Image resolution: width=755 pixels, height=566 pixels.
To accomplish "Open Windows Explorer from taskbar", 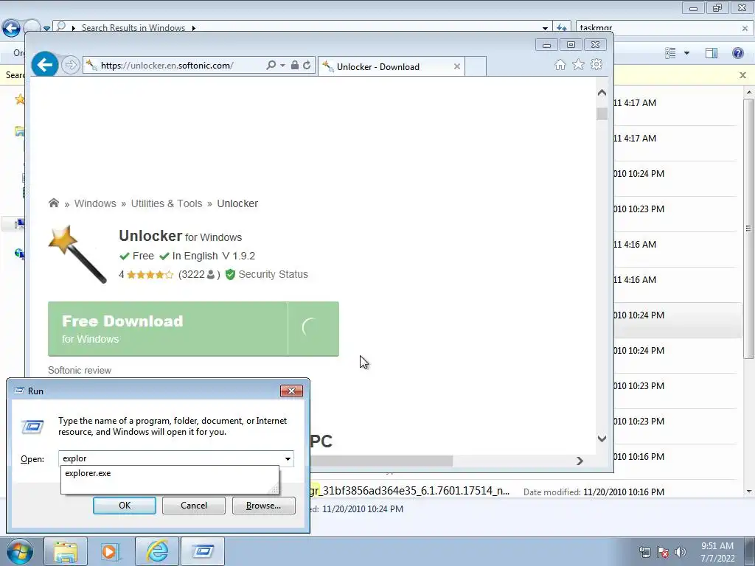I will 66,551.
